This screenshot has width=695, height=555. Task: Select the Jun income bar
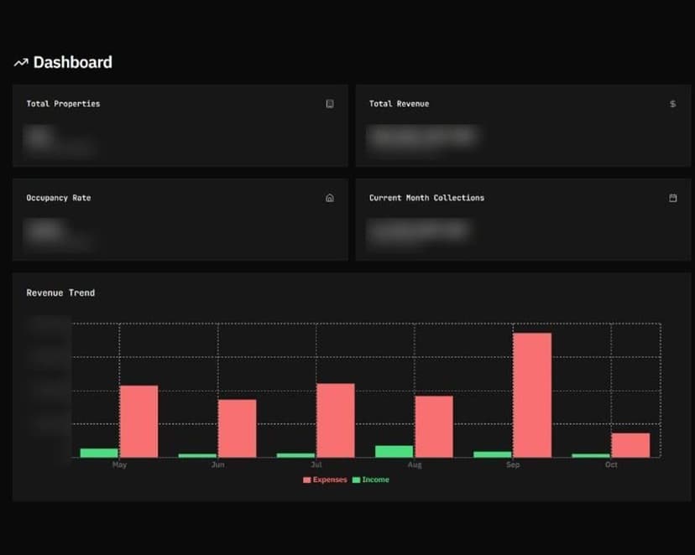[x=197, y=455]
